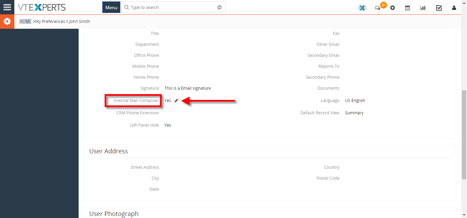The image size is (467, 218).
Task: Click the VTExperts logo
Action: (42, 7)
